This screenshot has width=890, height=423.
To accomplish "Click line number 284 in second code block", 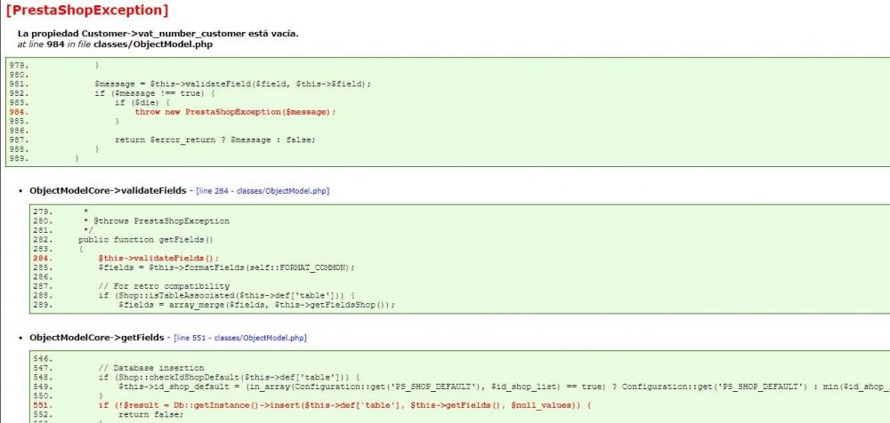I will point(43,258).
